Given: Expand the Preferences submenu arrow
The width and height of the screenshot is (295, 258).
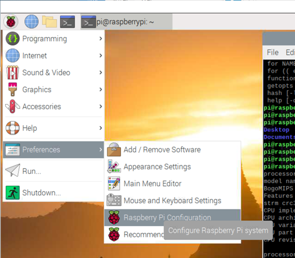Looking at the screenshot, I should (100, 150).
